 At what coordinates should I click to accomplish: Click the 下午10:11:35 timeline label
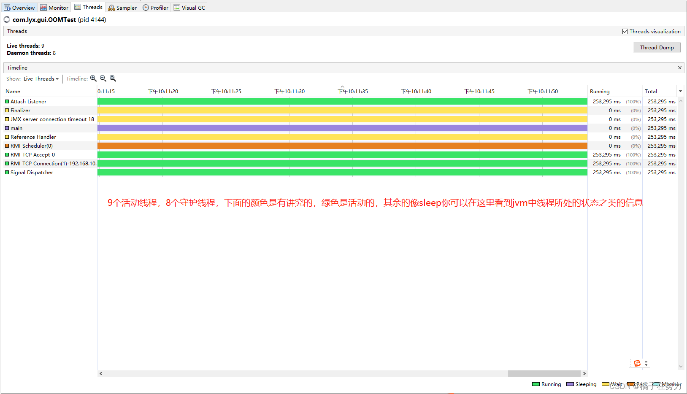point(353,92)
